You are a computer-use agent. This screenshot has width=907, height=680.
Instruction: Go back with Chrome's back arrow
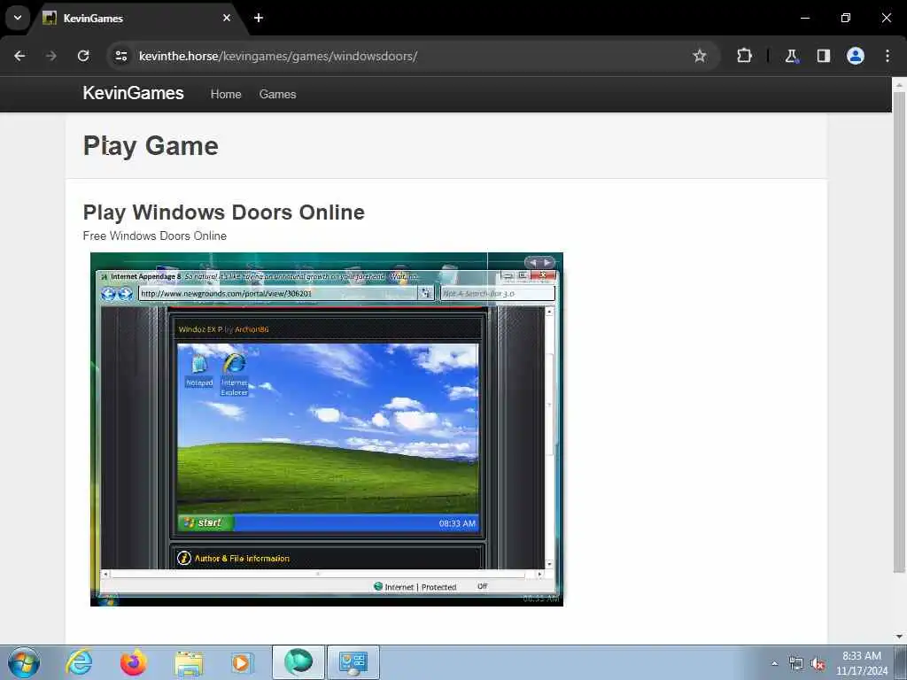point(19,56)
